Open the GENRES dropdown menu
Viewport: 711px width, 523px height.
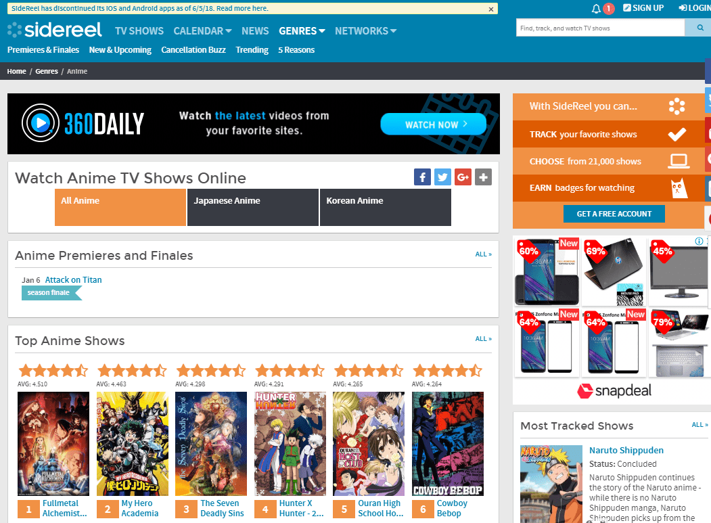(x=298, y=30)
